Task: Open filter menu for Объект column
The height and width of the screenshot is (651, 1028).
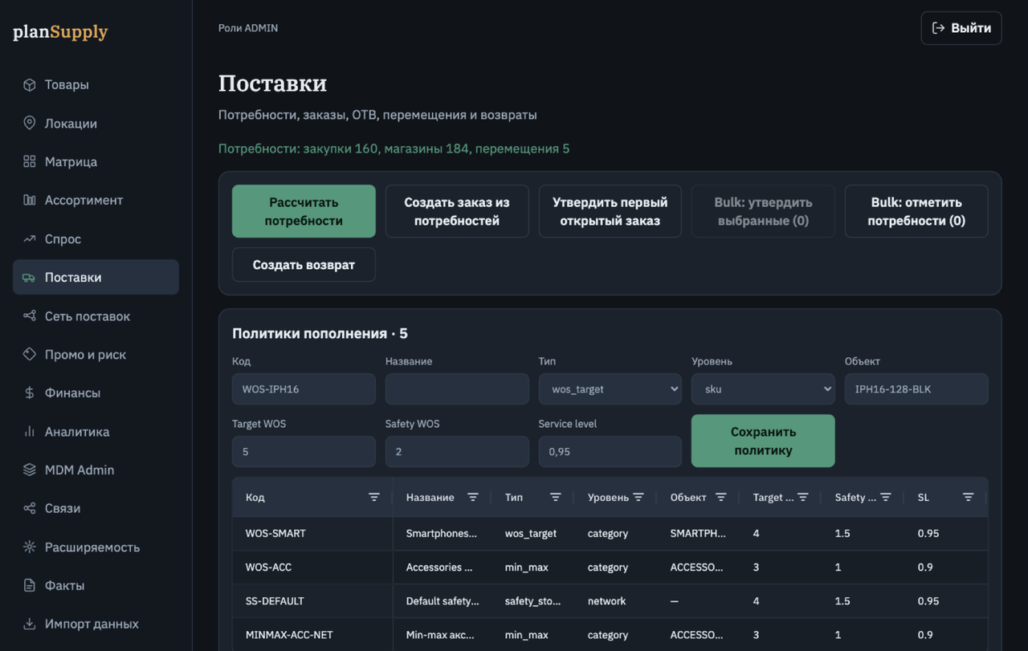Action: [x=721, y=497]
